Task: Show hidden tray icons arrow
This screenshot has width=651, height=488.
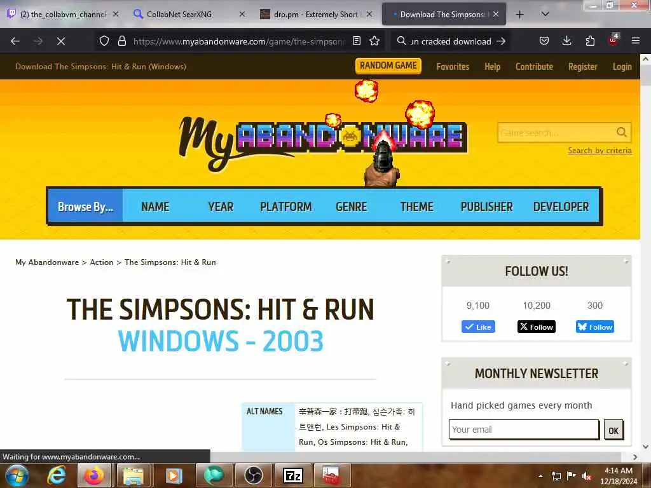Action: [540, 476]
